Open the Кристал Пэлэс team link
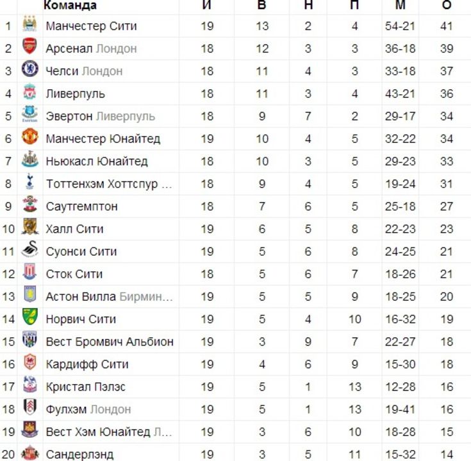 click(x=86, y=387)
